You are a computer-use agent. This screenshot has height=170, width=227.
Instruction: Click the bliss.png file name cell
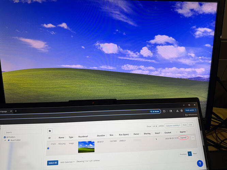[x=62, y=144]
